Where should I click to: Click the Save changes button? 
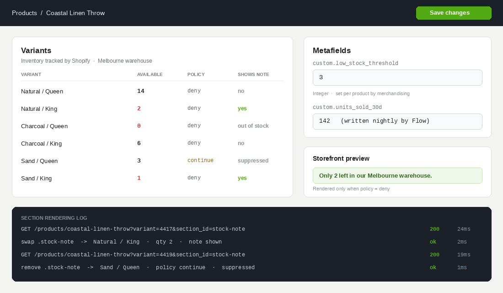454,13
